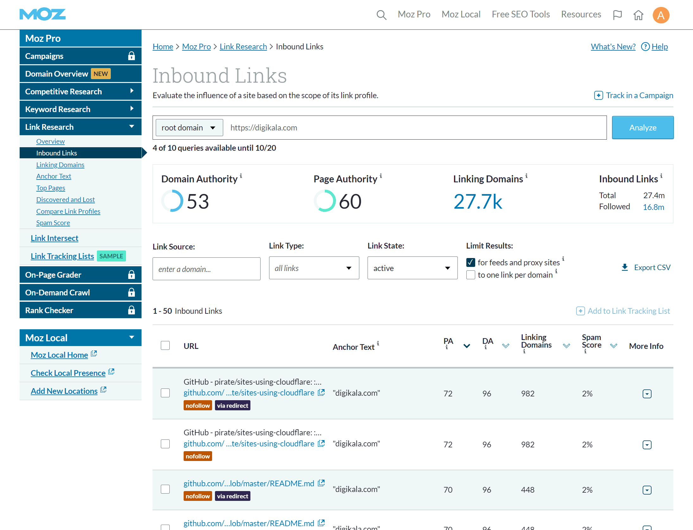Expand More Info for second cloudflare row
Screen dimensions: 693x530
point(647,445)
